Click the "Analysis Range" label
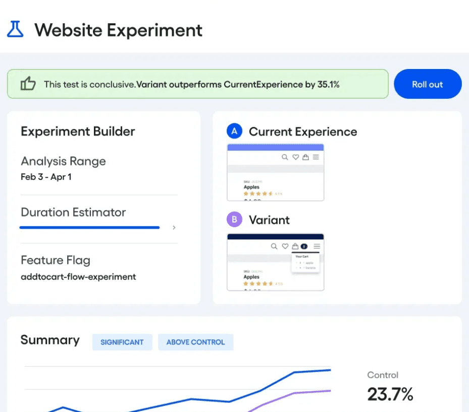This screenshot has width=469, height=412. point(64,161)
